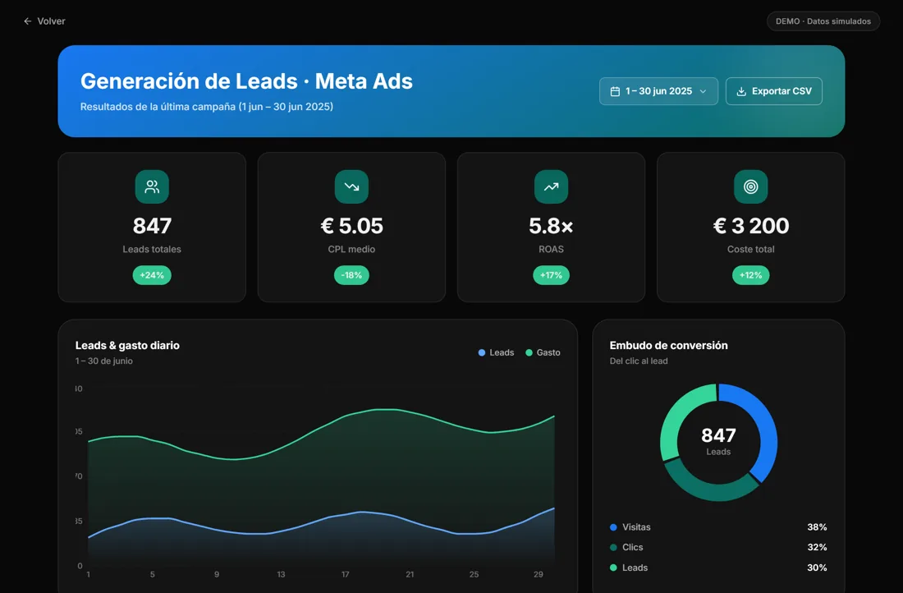Click the +24% badge under Leads totales
The image size is (903, 593).
152,275
